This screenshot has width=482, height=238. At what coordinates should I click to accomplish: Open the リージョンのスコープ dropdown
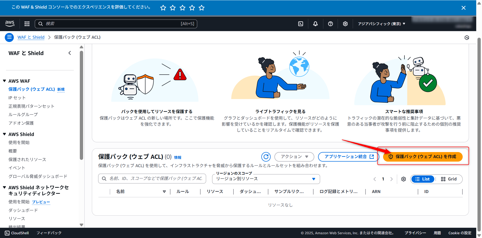coord(266,179)
